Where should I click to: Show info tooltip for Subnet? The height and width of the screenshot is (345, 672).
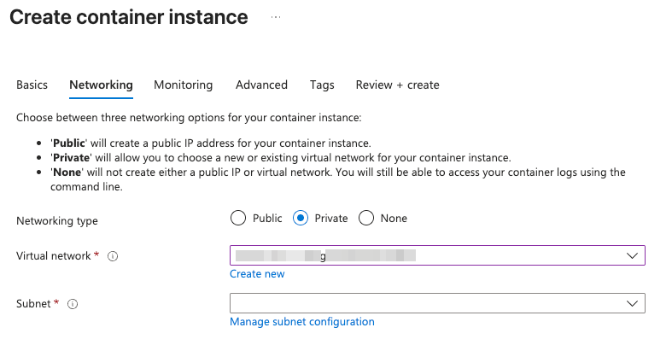[73, 304]
